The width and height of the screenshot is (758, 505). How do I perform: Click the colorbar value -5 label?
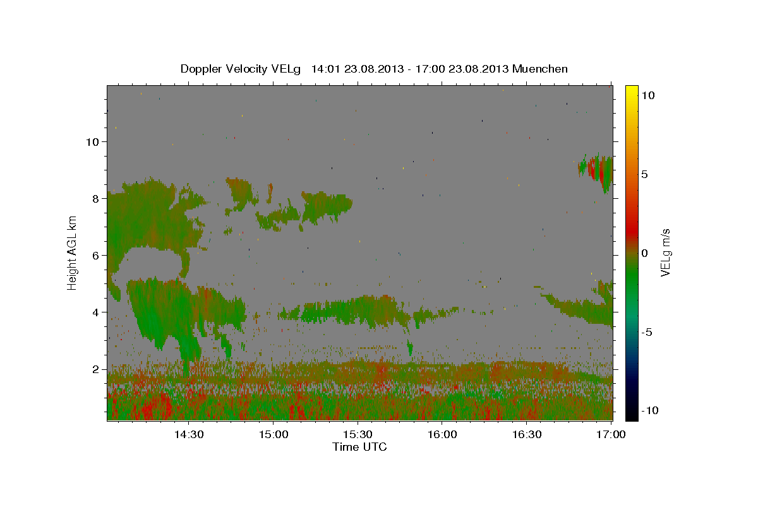[647, 332]
